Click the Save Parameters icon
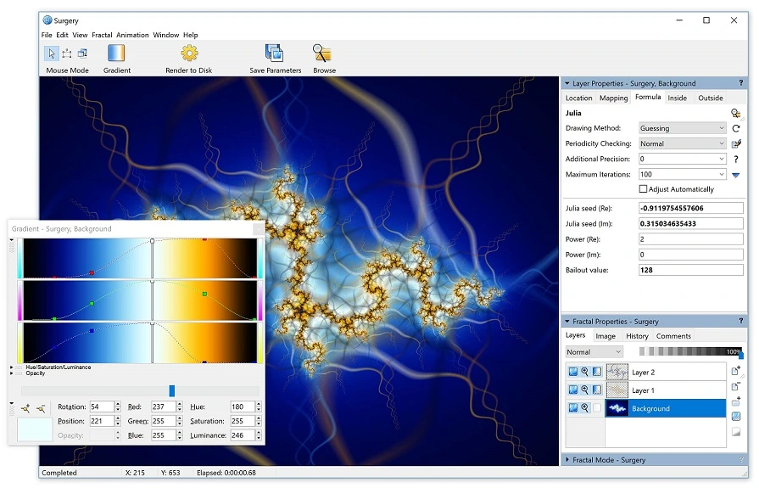This screenshot has height=488, width=759. tap(275, 53)
